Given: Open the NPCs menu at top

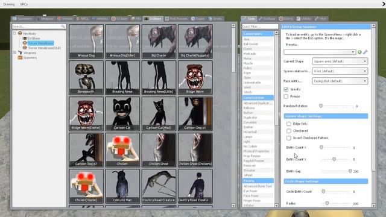Looking at the screenshot, I should click(24, 4).
